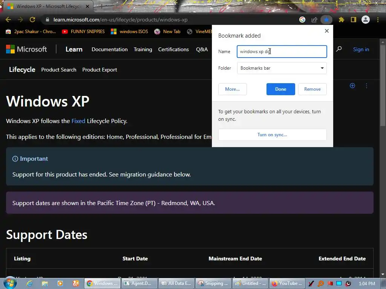Click the address bar URL
Viewport: 386px width, 289px height.
pos(120,20)
